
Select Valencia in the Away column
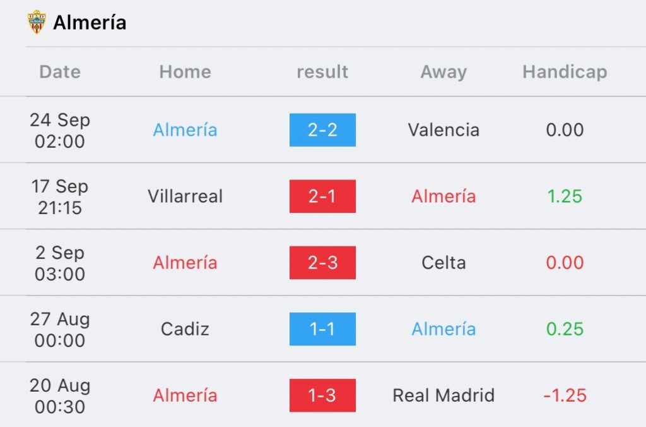443,130
